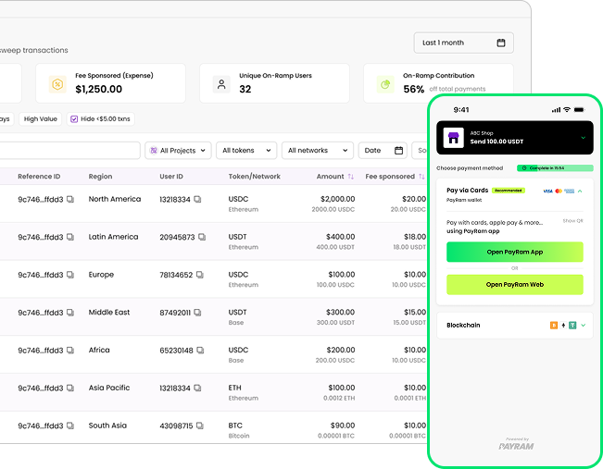
Task: Click the Amount column sort arrows
Action: (350, 176)
